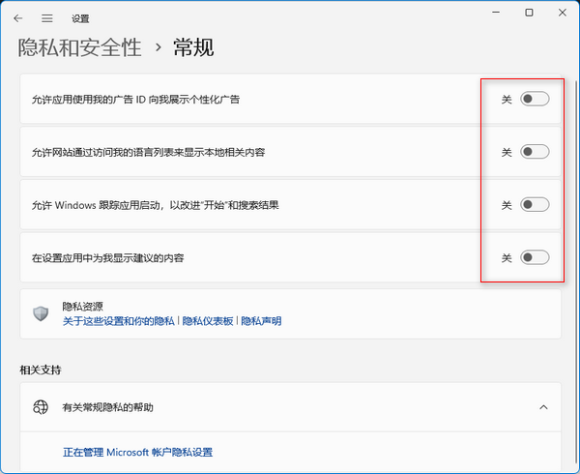Click the shield icon beside 隐私资源
This screenshot has height=474, width=580.
pyautogui.click(x=41, y=313)
